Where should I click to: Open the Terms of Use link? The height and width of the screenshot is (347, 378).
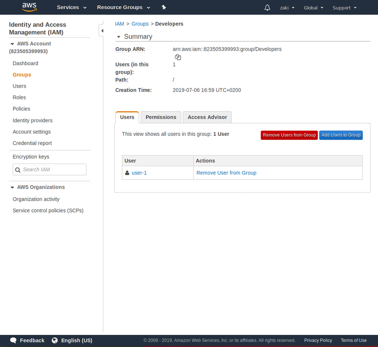coord(353,340)
